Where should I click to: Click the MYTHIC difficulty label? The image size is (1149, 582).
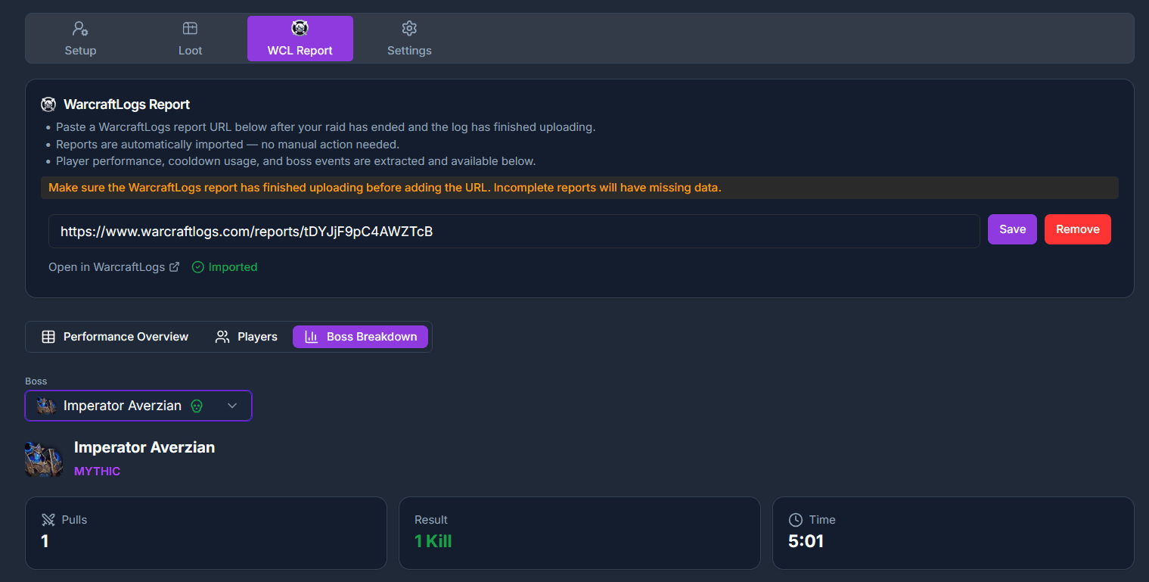click(x=97, y=471)
